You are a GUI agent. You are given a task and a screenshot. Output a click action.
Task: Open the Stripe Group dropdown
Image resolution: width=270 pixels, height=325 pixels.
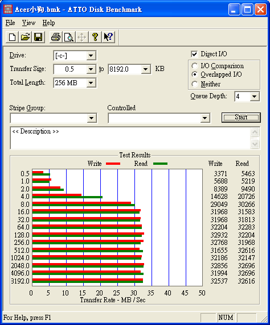tap(92, 118)
